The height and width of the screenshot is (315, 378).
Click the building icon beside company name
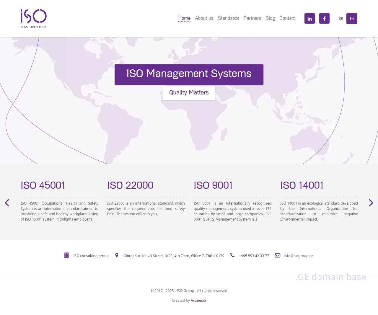66,255
